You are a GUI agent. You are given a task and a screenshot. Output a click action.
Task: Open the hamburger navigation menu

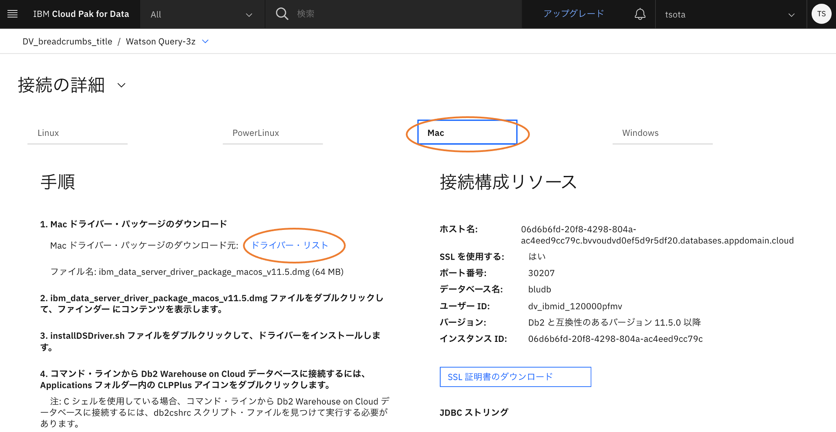tap(13, 14)
